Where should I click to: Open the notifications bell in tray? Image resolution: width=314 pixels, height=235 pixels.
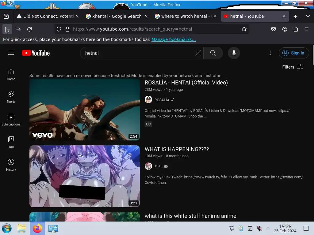pos(232,228)
